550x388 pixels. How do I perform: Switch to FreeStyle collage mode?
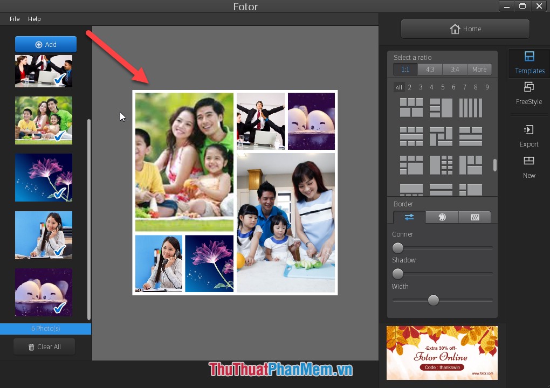(528, 94)
